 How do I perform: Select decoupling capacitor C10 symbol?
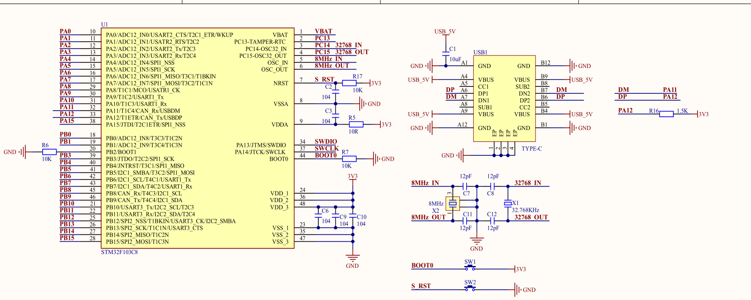(353, 217)
